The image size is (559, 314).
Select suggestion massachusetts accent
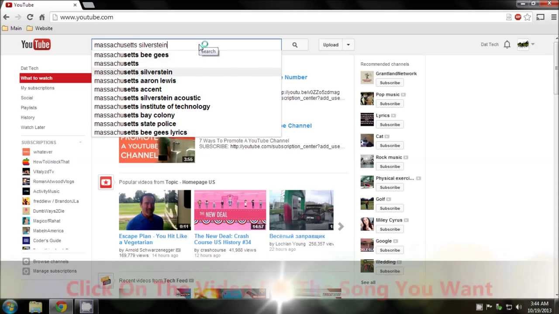point(186,89)
